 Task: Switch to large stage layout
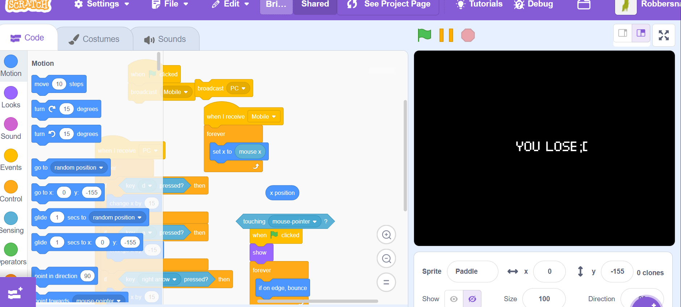tap(641, 33)
